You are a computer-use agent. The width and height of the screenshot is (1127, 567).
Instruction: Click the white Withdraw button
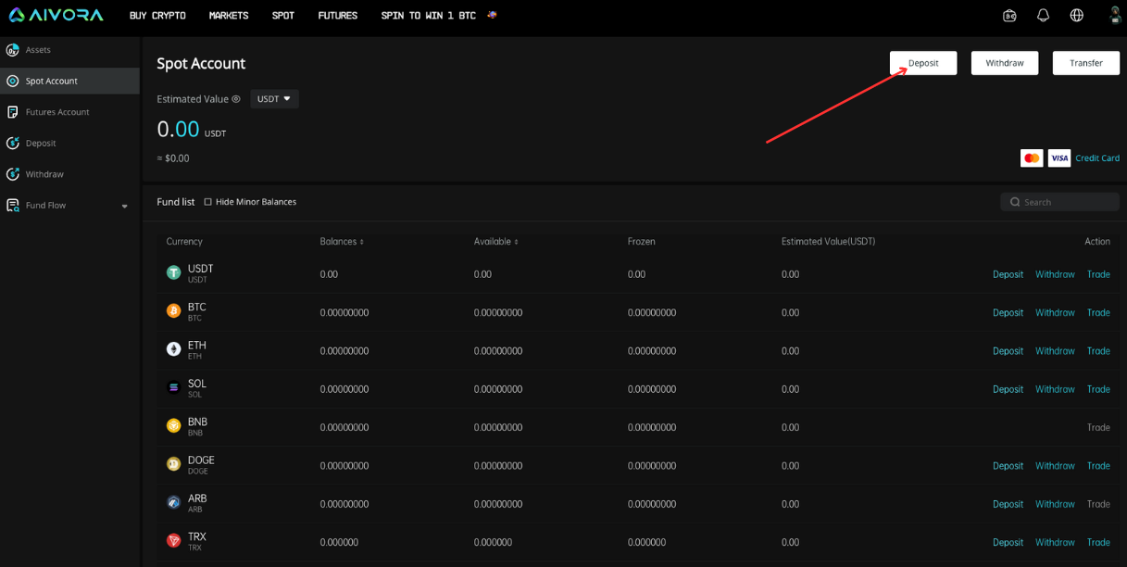coord(1005,63)
